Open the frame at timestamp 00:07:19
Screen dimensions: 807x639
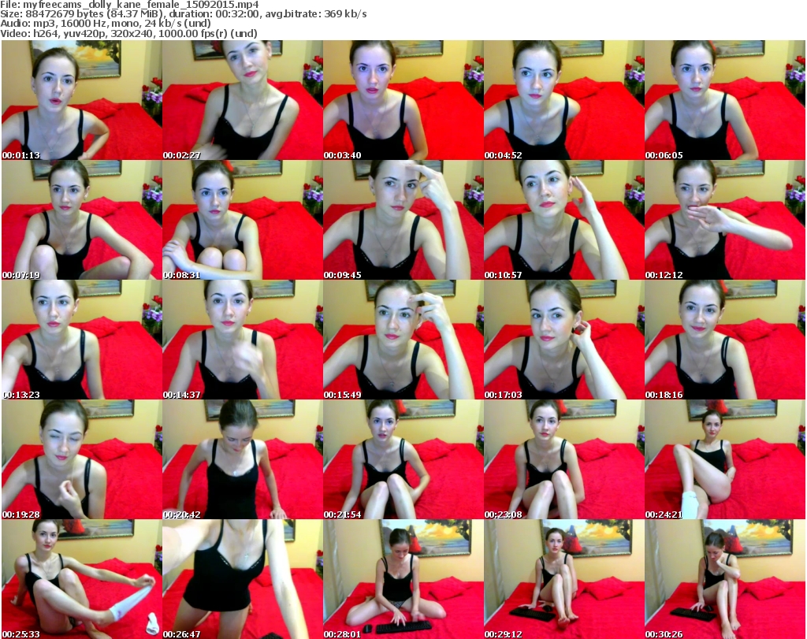pos(82,220)
